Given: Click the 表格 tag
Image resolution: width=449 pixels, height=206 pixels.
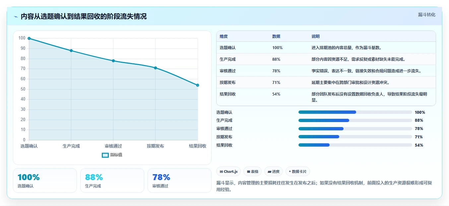Looking at the screenshot, I should click(x=252, y=172).
